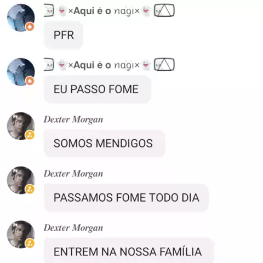263x263 pixels.
Task: Open Dexter Morgan avatar beside ENTREM NA NOSSA
Action: tap(21, 235)
